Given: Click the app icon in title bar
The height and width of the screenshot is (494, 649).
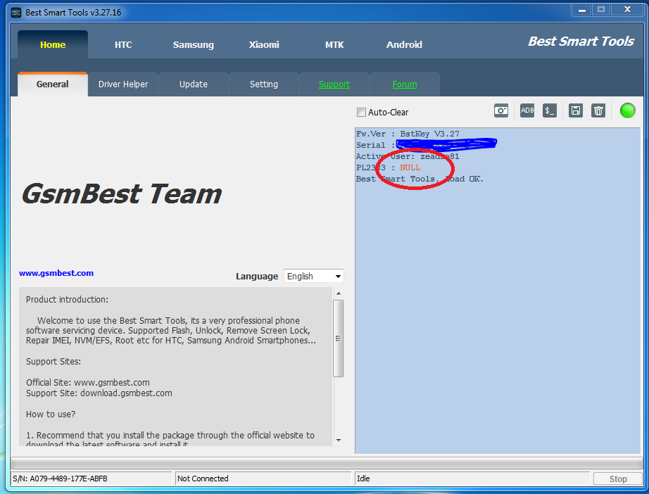Looking at the screenshot, I should pos(16,13).
